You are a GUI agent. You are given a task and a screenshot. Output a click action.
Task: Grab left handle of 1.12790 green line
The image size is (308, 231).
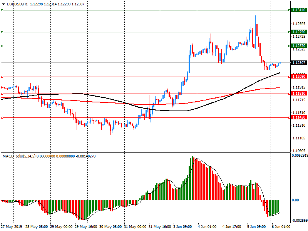click(x=2, y=32)
